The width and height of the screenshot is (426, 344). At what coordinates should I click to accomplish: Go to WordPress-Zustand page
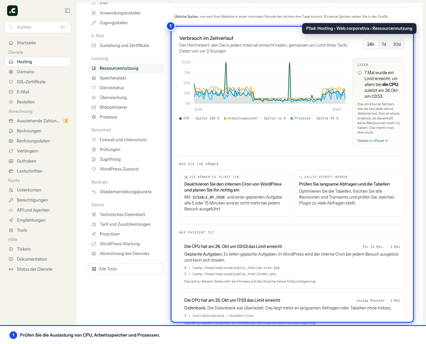[x=126, y=169]
